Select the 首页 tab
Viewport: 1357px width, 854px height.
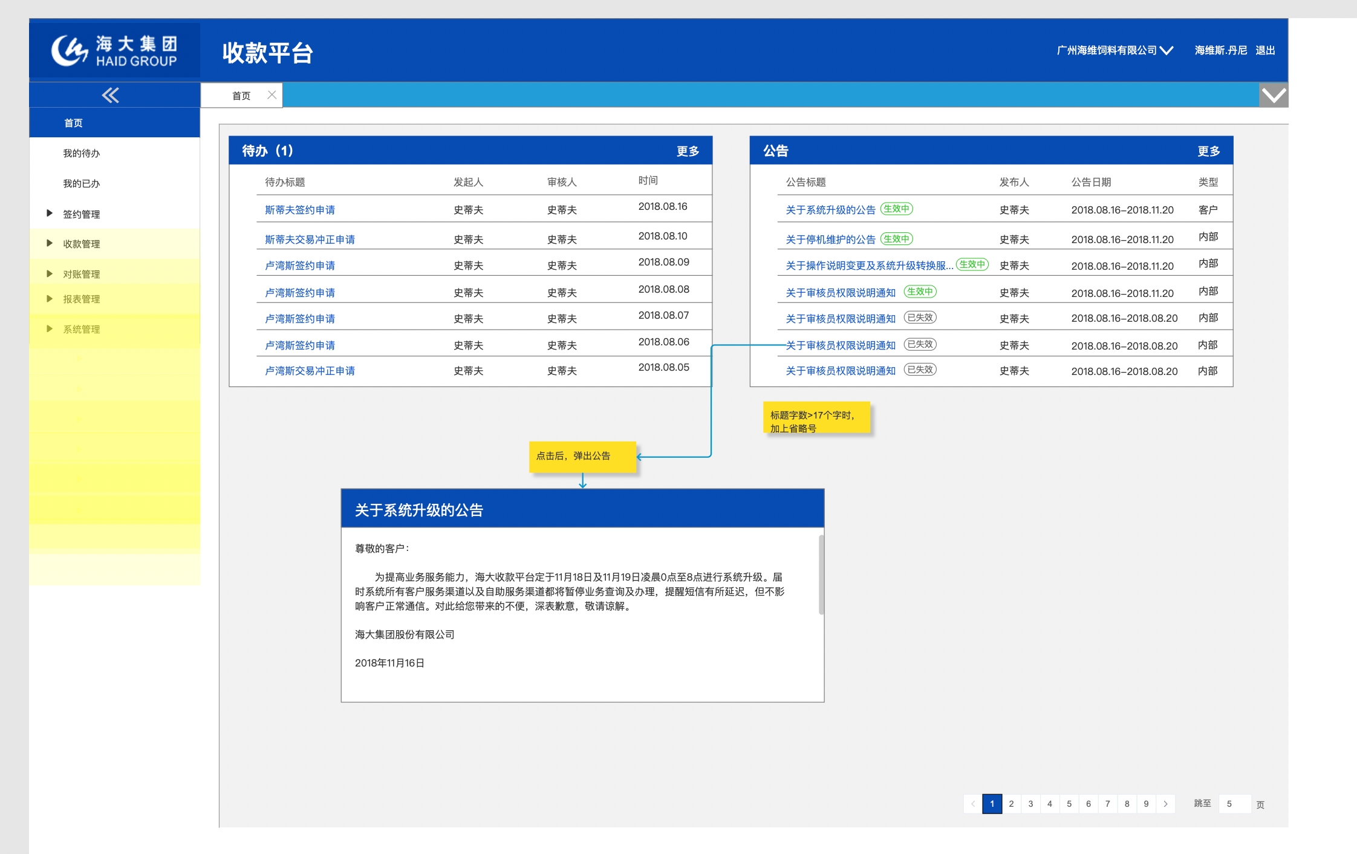[x=241, y=96]
